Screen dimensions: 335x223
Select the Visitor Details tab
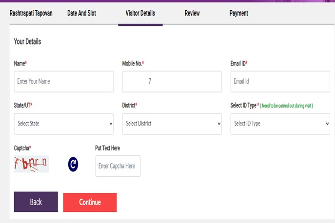pos(140,13)
